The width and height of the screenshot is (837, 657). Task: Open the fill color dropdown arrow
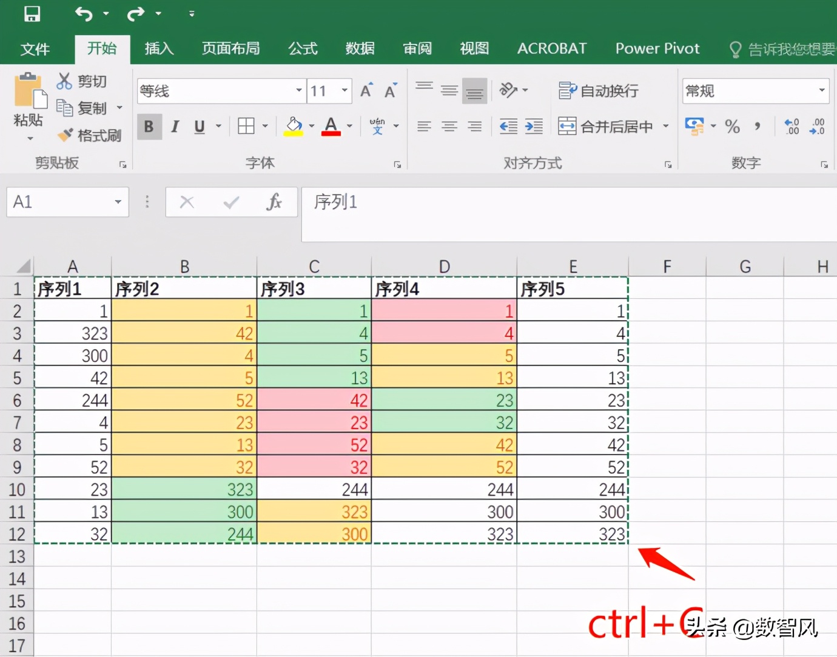[312, 126]
